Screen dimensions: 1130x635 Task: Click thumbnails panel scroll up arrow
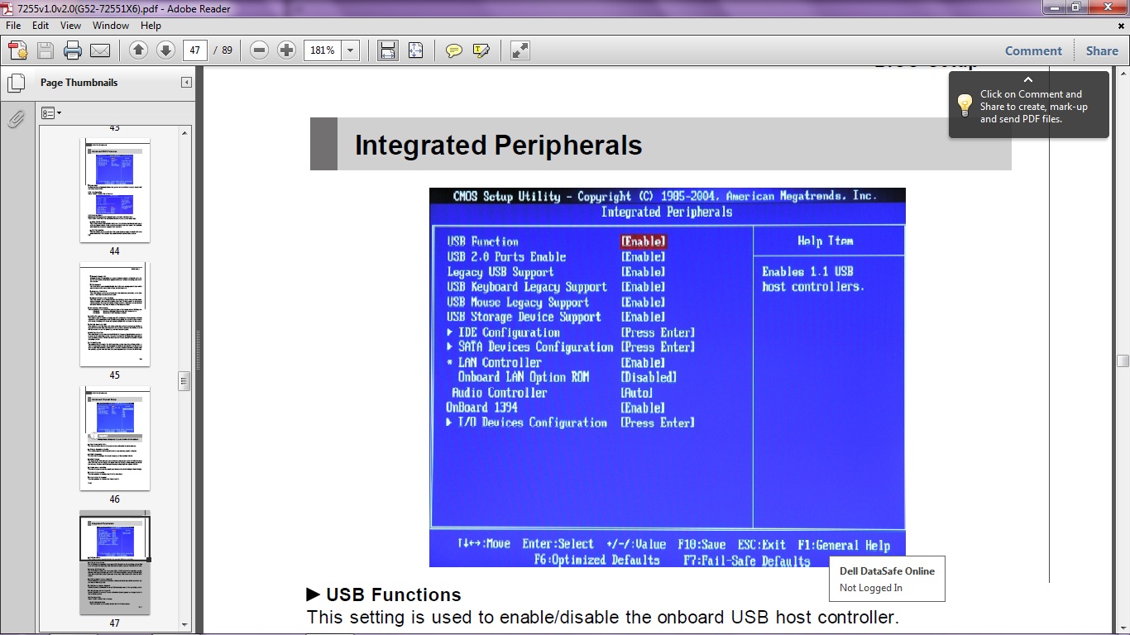click(x=184, y=131)
